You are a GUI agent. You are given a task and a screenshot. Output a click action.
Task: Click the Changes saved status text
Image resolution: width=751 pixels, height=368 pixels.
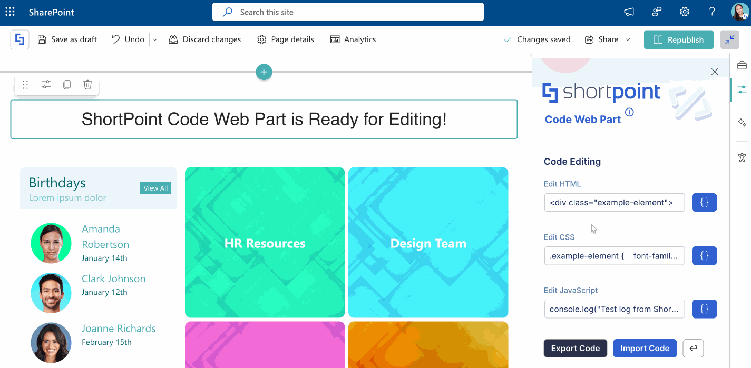[x=544, y=39]
